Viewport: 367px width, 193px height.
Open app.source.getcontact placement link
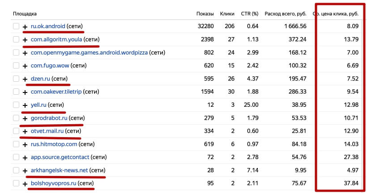[60, 157]
